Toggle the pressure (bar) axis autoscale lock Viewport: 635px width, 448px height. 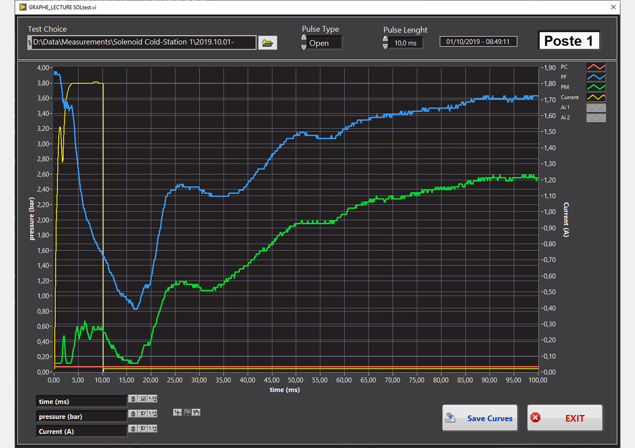[x=133, y=414]
